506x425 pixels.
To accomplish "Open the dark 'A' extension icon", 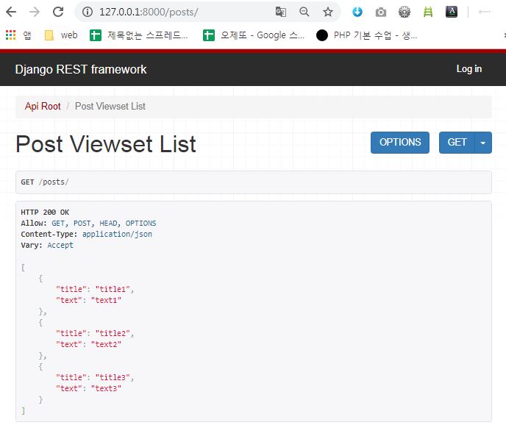I will coord(452,12).
